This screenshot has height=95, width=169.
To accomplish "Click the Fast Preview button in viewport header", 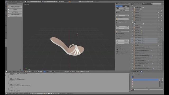I will (85, 72).
